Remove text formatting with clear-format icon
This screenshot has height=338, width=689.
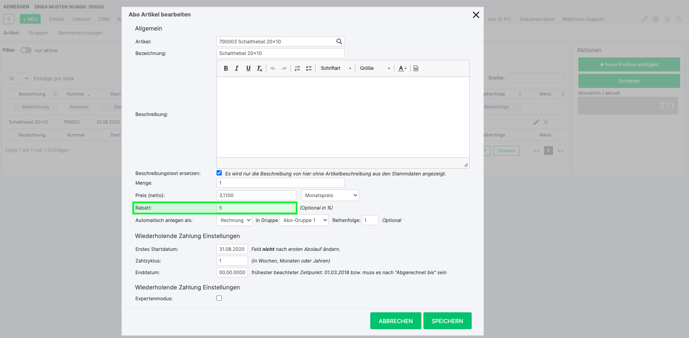click(260, 69)
